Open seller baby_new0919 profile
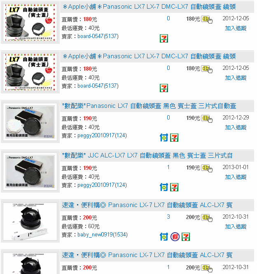257x274 pixels. click(x=95, y=235)
